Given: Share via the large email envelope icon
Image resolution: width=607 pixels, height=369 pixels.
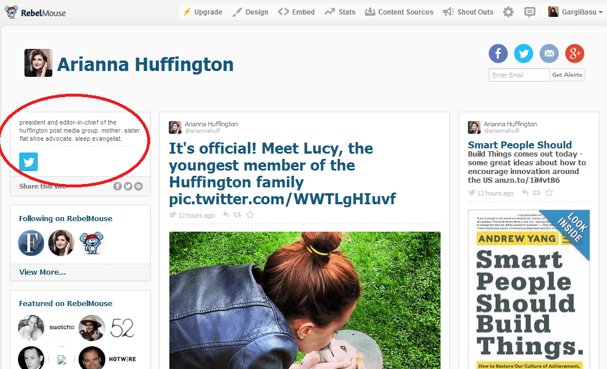Looking at the screenshot, I should [x=549, y=54].
